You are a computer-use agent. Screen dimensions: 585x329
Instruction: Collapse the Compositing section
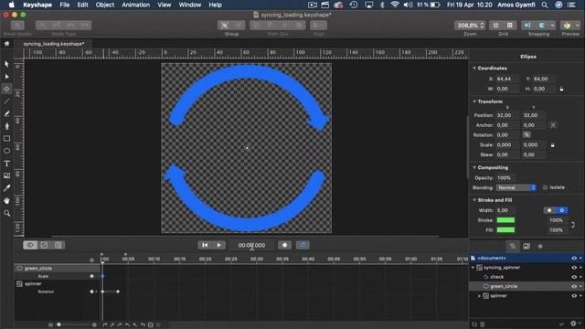point(474,167)
